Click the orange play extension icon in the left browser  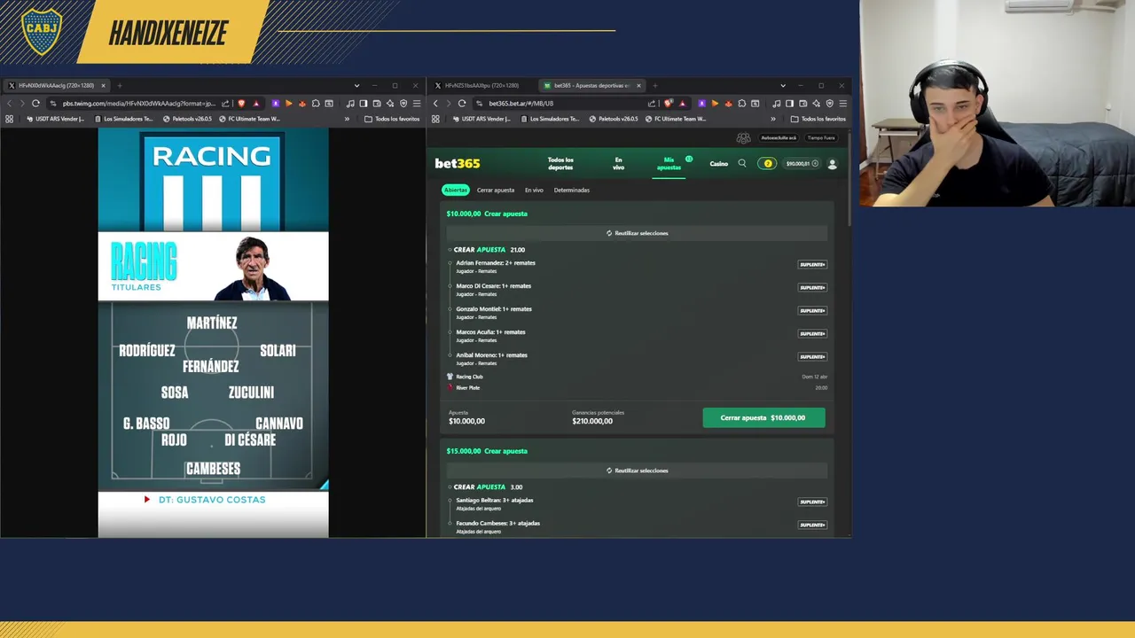click(289, 103)
